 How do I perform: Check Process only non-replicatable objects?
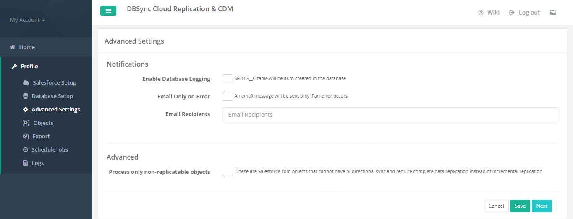(228, 172)
